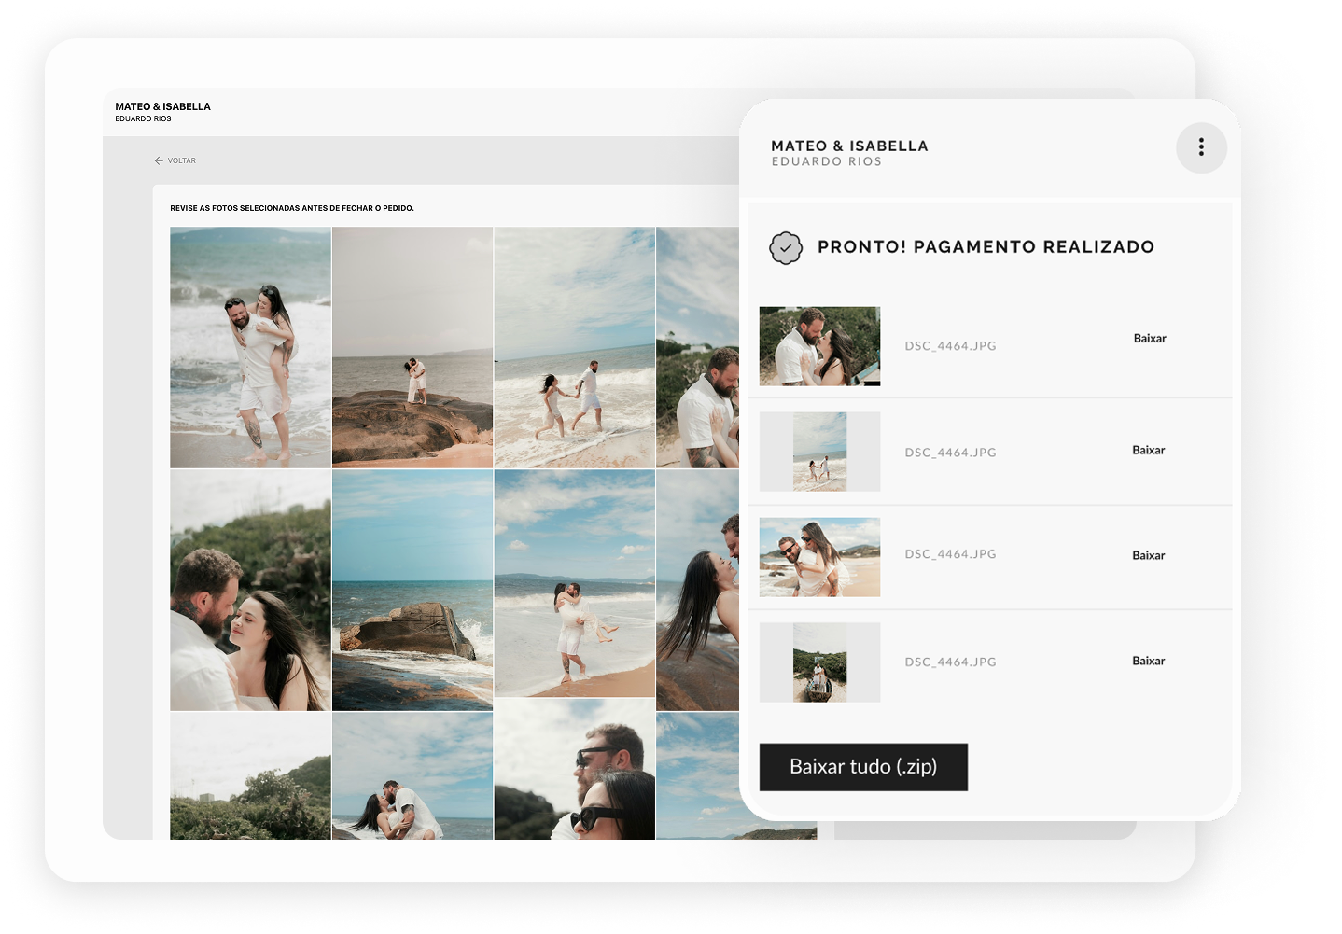Click the MATEO & ISABELLA title in gallery header
1342x934 pixels.
(162, 106)
